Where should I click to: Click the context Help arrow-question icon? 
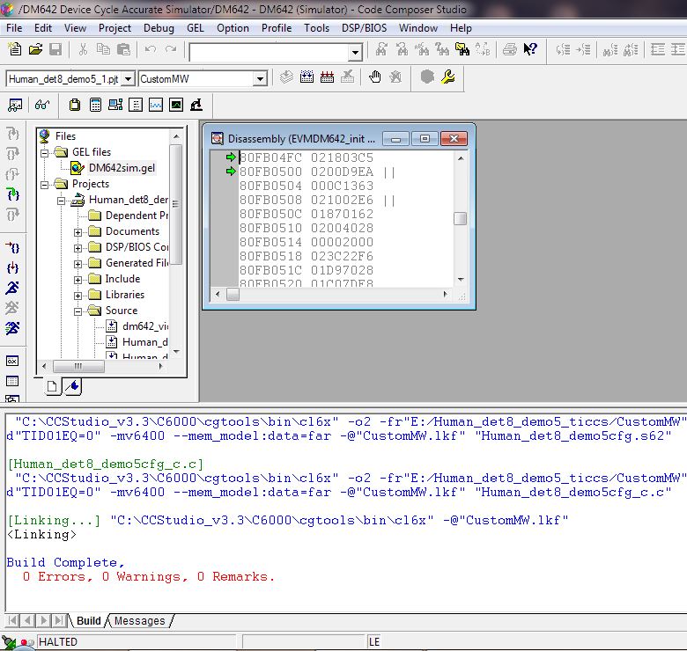click(x=530, y=49)
